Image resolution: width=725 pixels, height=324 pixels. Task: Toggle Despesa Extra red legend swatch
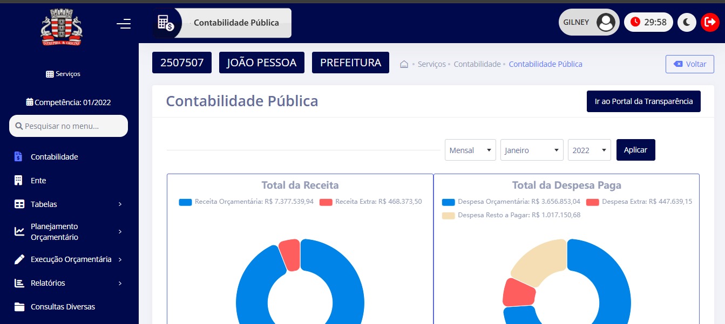(x=593, y=202)
